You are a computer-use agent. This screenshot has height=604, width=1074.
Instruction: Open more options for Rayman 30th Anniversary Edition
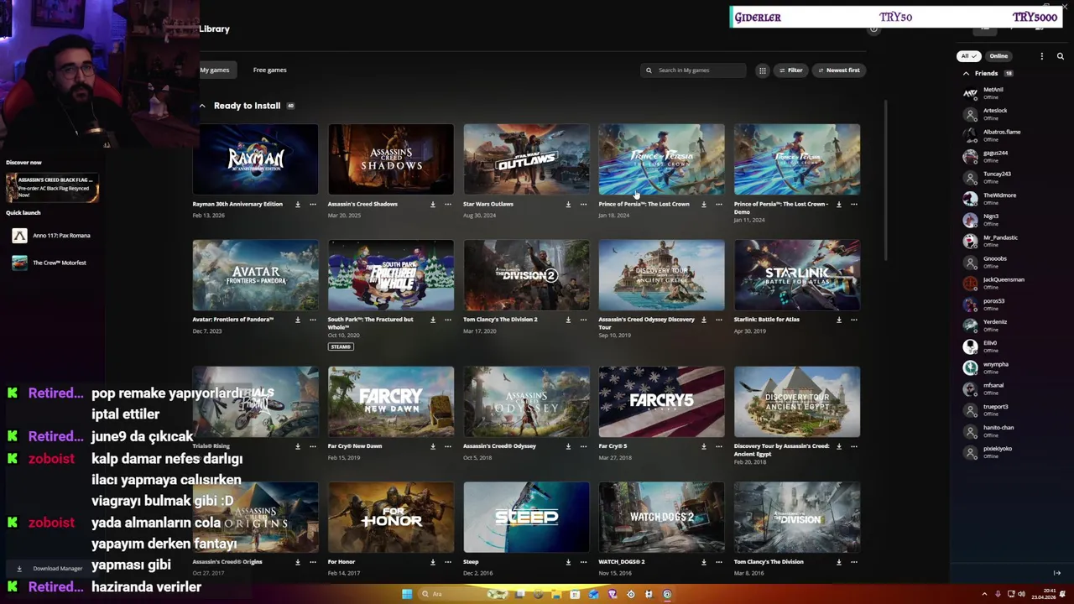point(313,204)
